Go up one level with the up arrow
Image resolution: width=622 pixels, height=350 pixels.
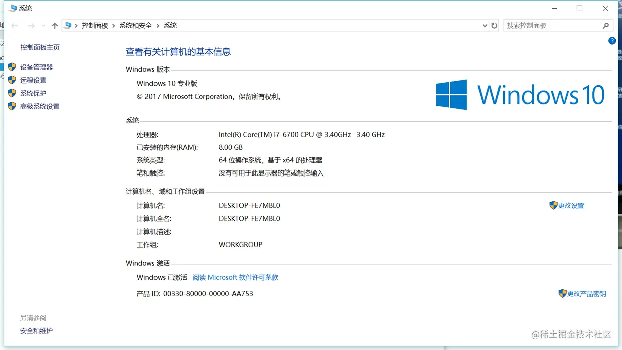tap(55, 26)
